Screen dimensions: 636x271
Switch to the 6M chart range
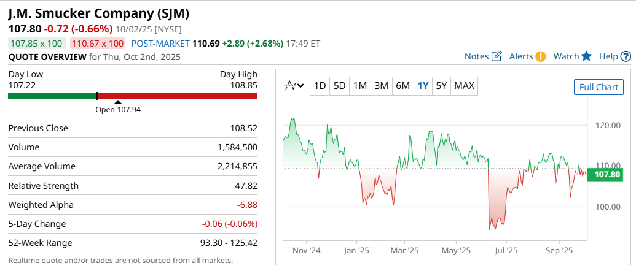click(402, 86)
